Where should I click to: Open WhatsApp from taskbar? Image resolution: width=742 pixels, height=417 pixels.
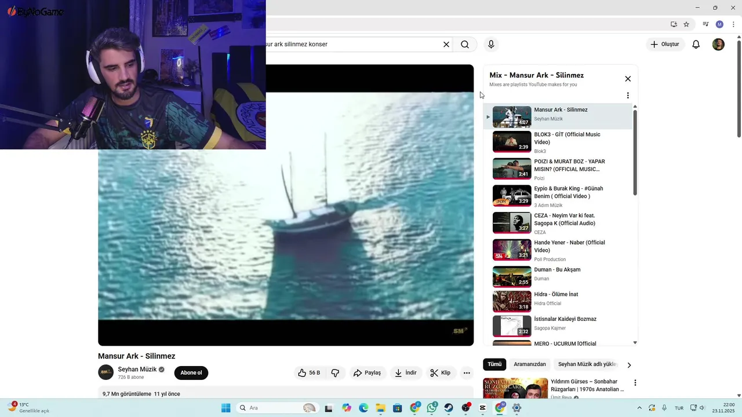pyautogui.click(x=432, y=408)
